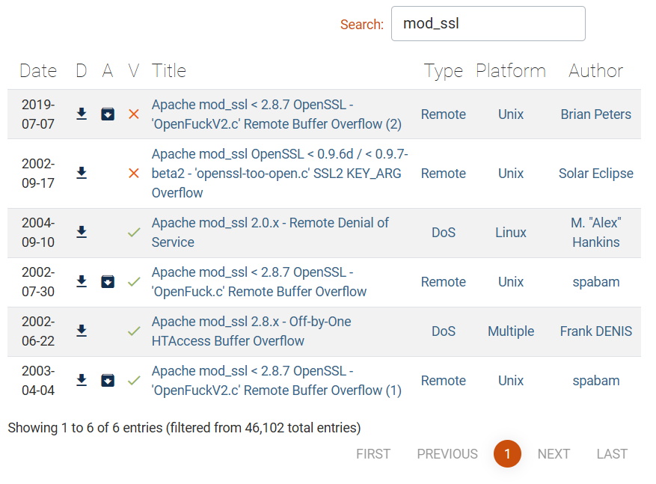Click the Remote type on the 2003-04-04 row
The width and height of the screenshot is (656, 484).
point(444,380)
